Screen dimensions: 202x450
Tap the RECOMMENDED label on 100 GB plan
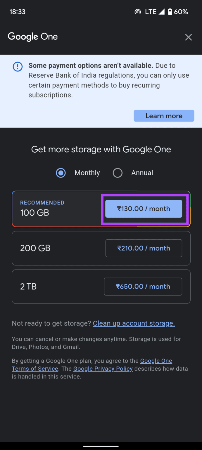tap(42, 202)
